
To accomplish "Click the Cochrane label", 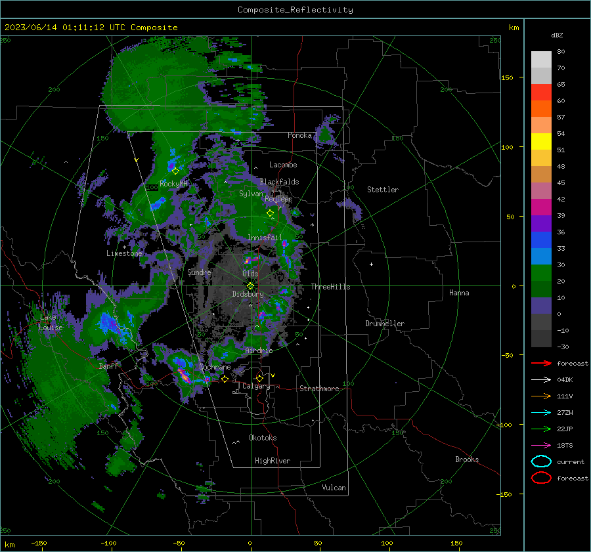I will coord(215,367).
